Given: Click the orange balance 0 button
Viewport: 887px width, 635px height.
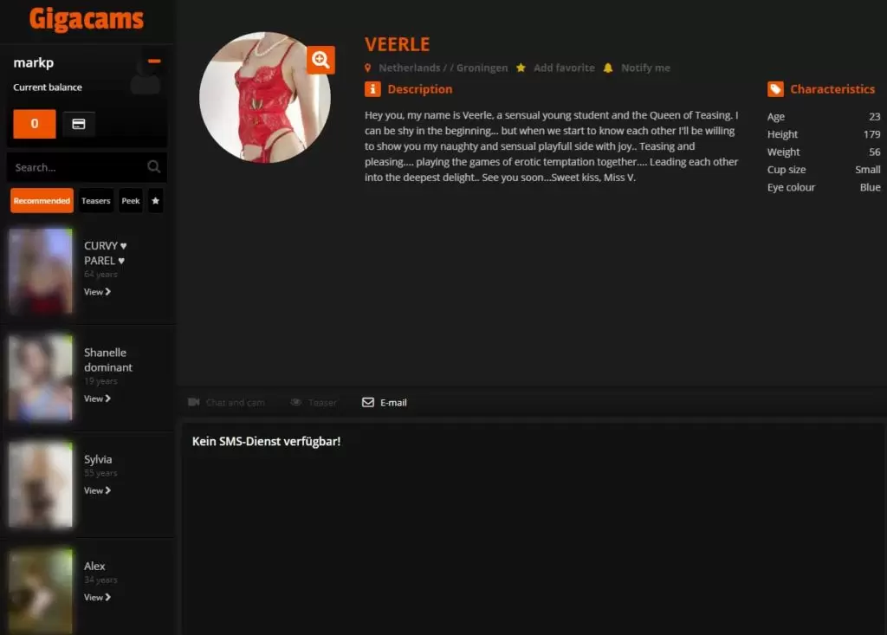Looking at the screenshot, I should pos(35,124).
